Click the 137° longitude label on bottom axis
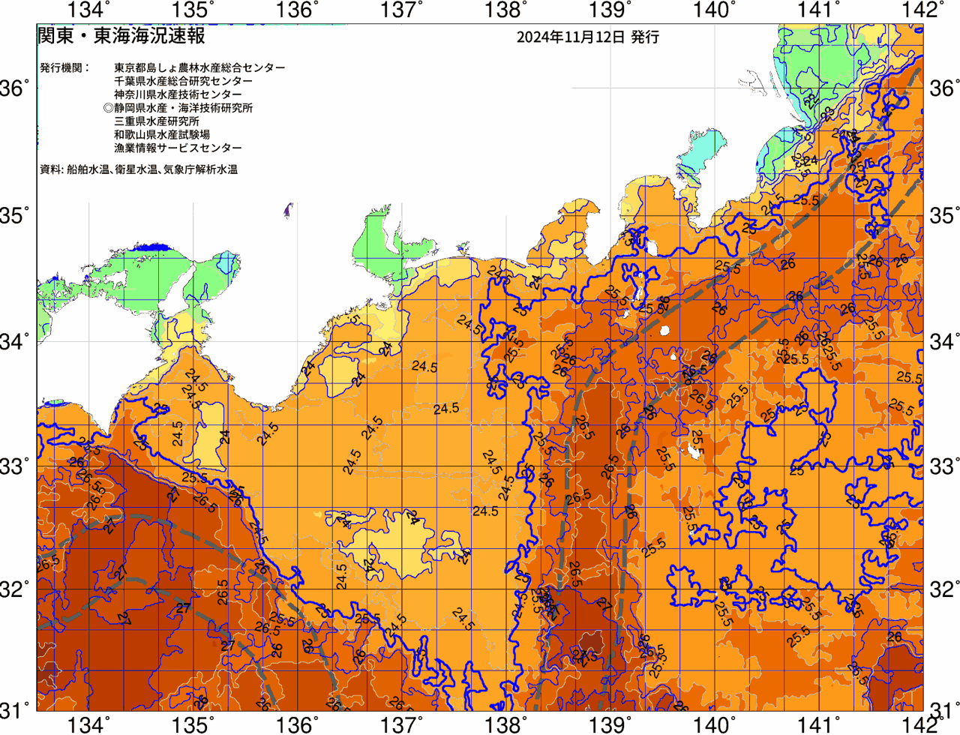The width and height of the screenshot is (960, 735). (x=402, y=725)
